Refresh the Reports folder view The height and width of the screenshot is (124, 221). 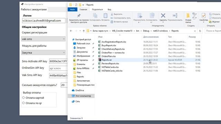coord(200,31)
